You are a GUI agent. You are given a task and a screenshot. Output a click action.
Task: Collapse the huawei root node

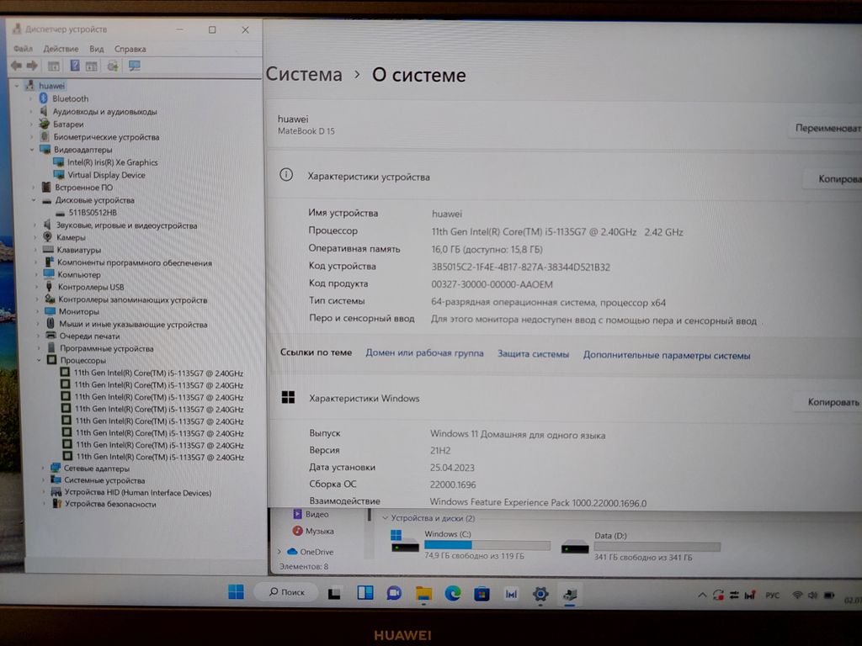[17, 86]
